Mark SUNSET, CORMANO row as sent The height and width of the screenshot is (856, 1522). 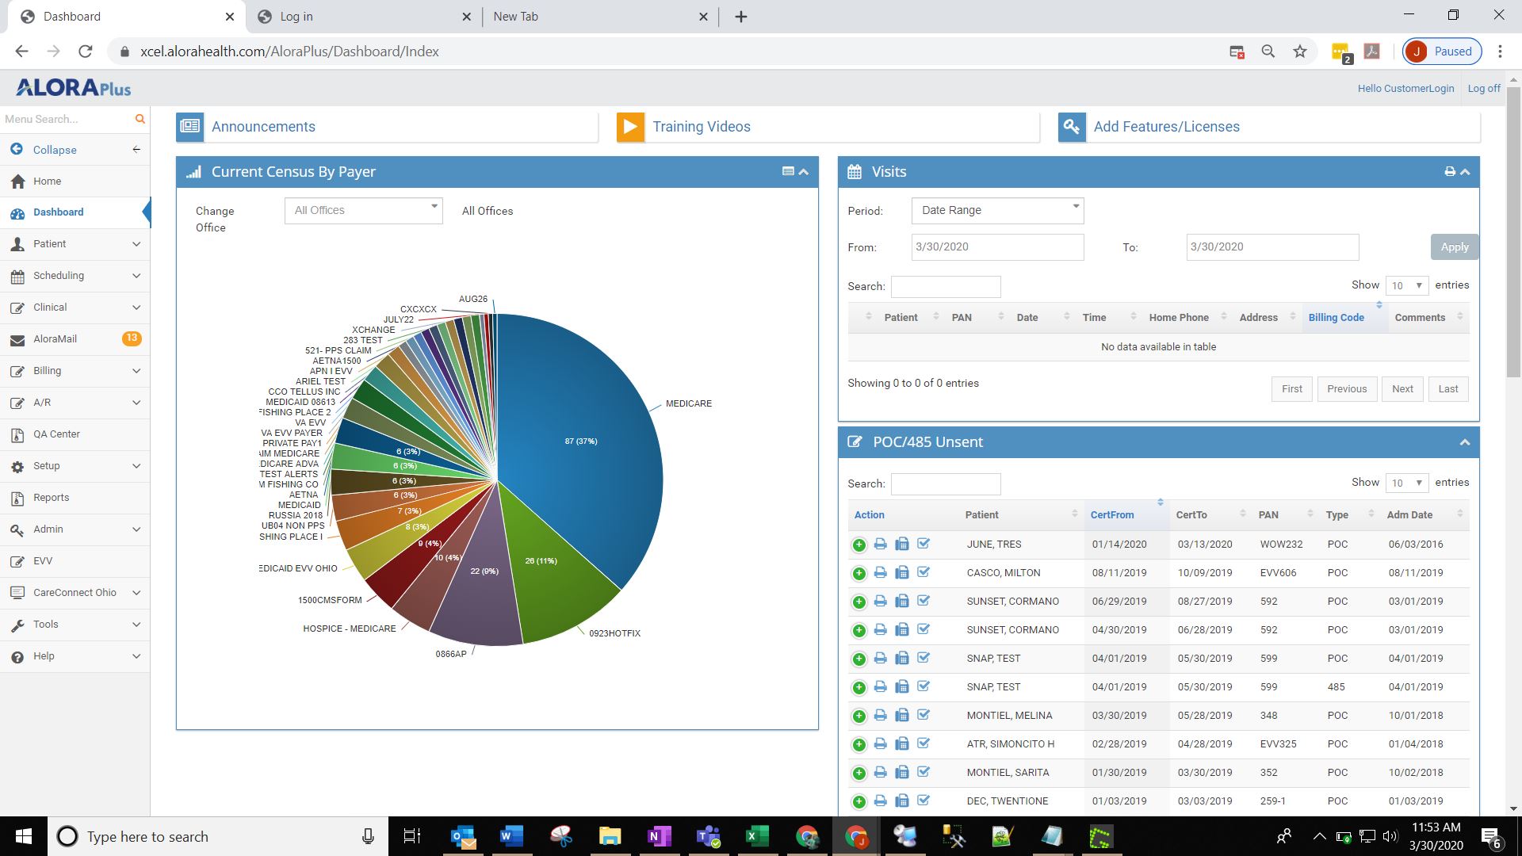[x=924, y=601]
